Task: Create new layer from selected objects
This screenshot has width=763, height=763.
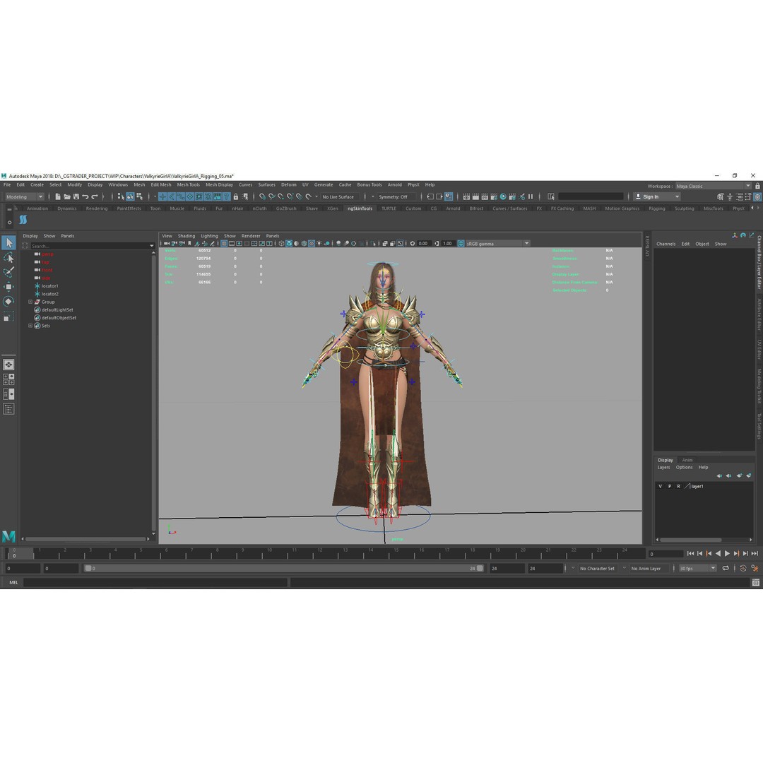Action: coord(749,475)
